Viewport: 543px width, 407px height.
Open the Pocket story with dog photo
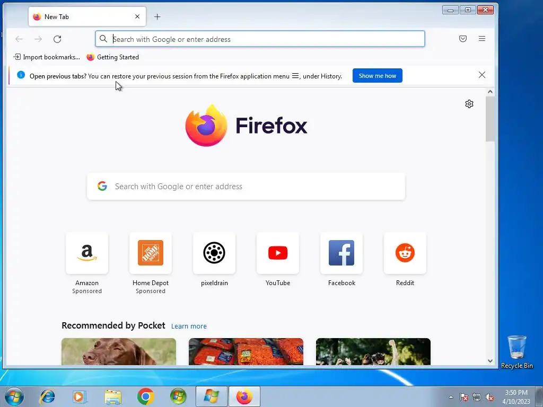pos(119,352)
